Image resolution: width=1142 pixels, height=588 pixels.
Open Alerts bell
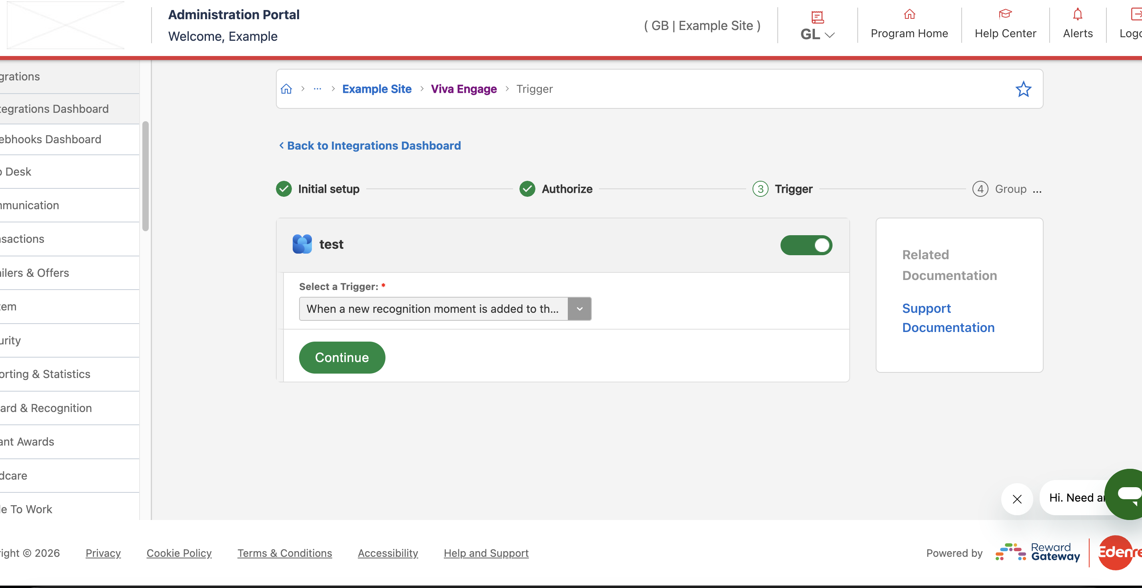tap(1077, 25)
